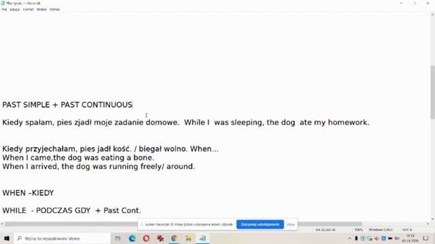The width and height of the screenshot is (435, 244).
Task: Click the blue stop sharing button
Action: pos(260,224)
